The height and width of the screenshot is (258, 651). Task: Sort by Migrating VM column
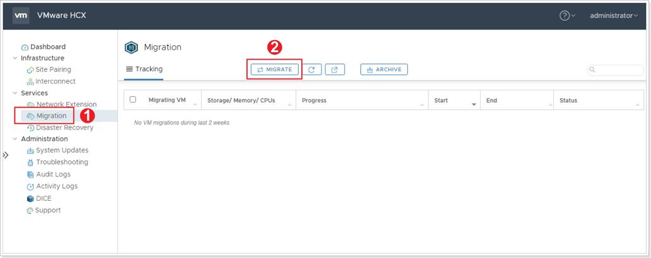pyautogui.click(x=167, y=101)
